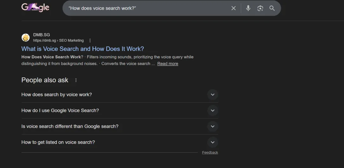The width and height of the screenshot is (344, 168).
Task: Click the https://dmb.sg › SEO Marketing breadcrumb
Action: [58, 40]
